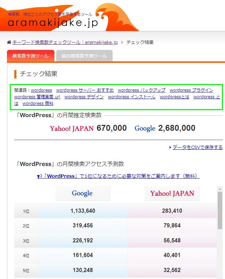Click the Yahoo value "40,401"
Image resolution: width=225 pixels, height=279 pixels.
coord(172,255)
